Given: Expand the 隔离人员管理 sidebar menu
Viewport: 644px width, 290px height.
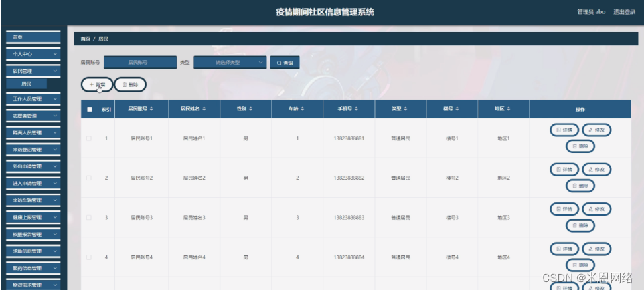Looking at the screenshot, I should pyautogui.click(x=33, y=132).
